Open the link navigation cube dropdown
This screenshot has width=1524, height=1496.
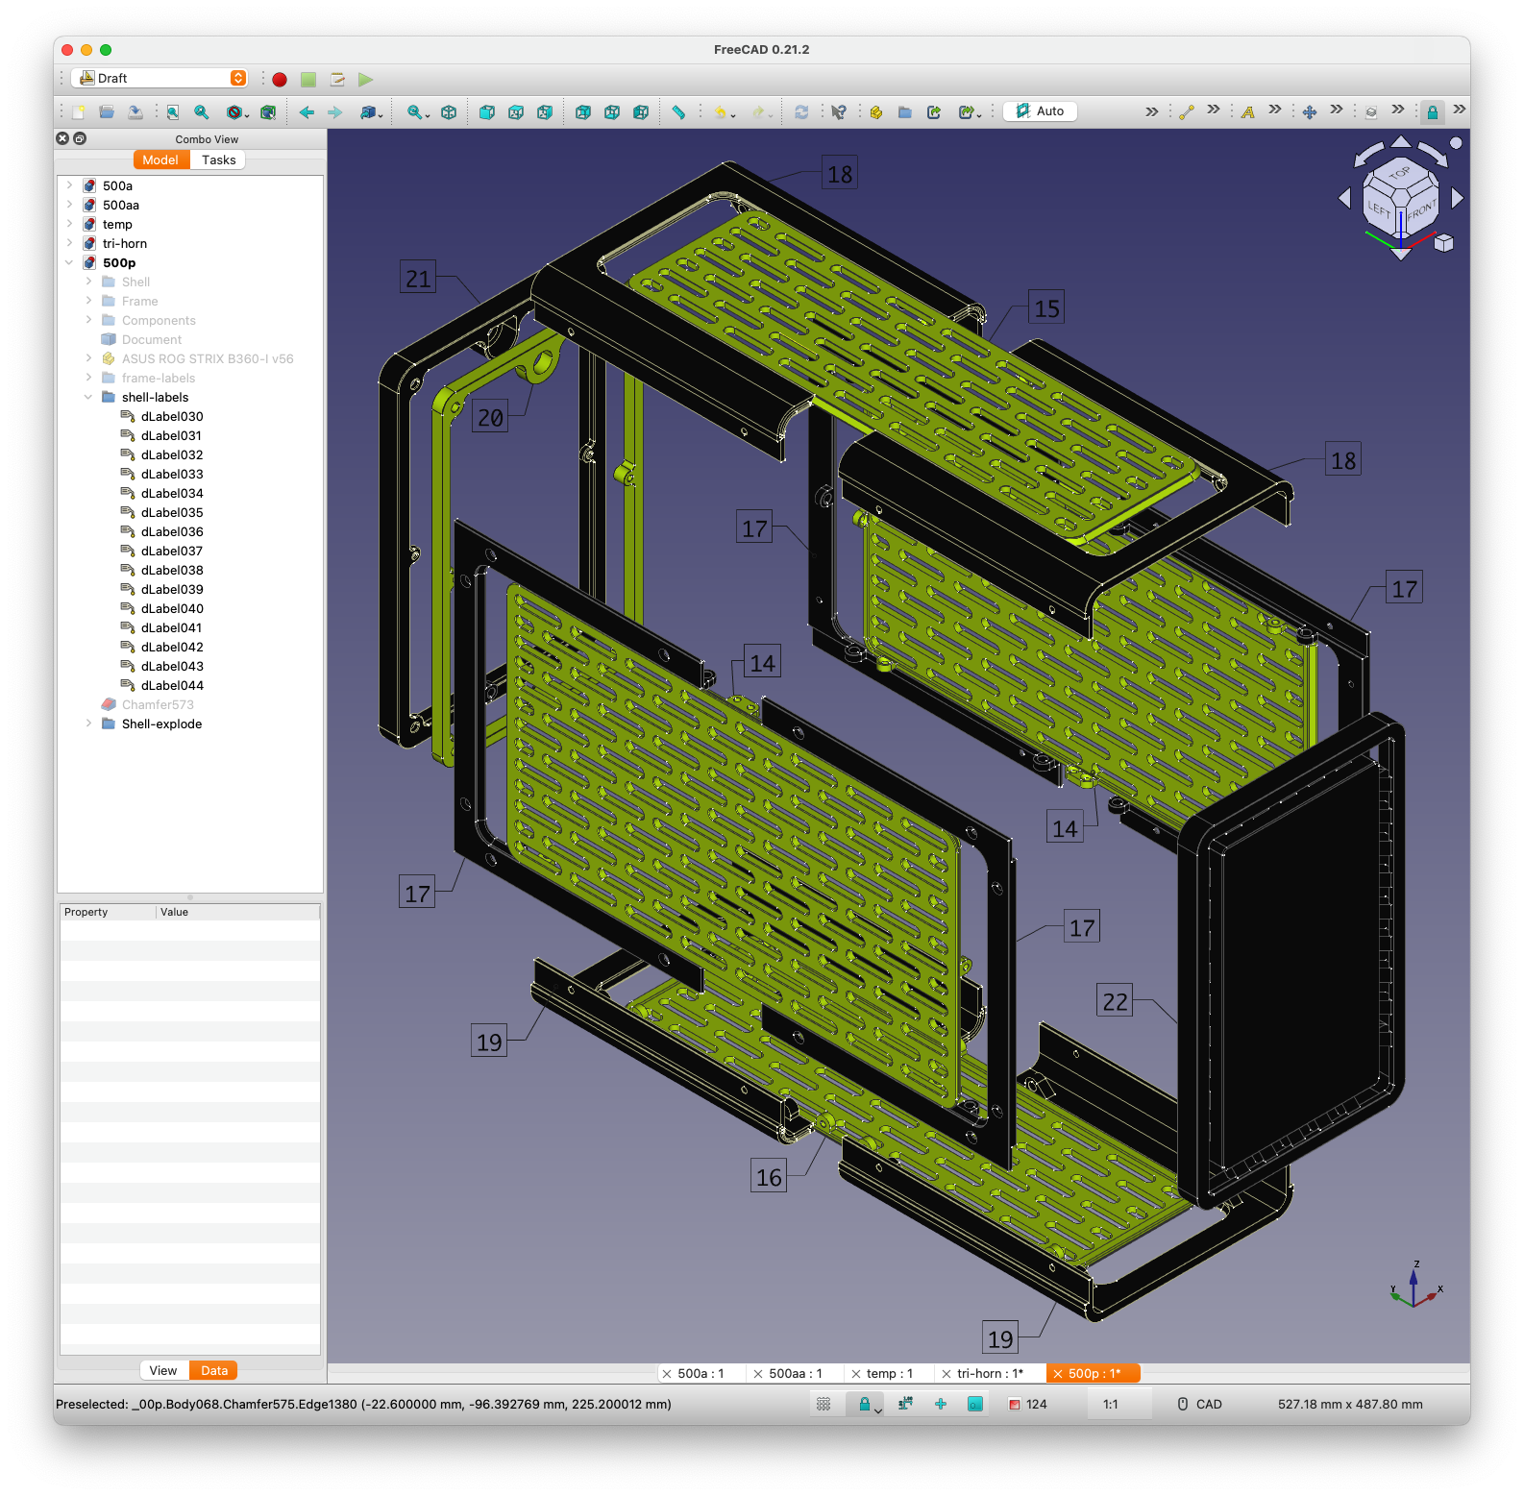(x=371, y=112)
